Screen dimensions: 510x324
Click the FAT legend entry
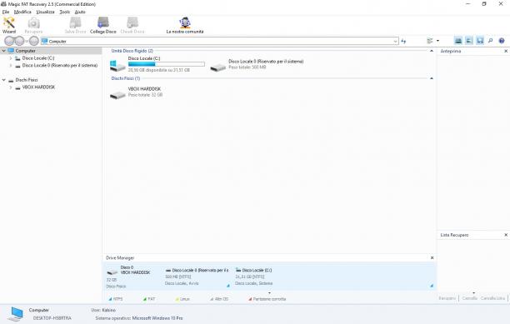pyautogui.click(x=149, y=299)
